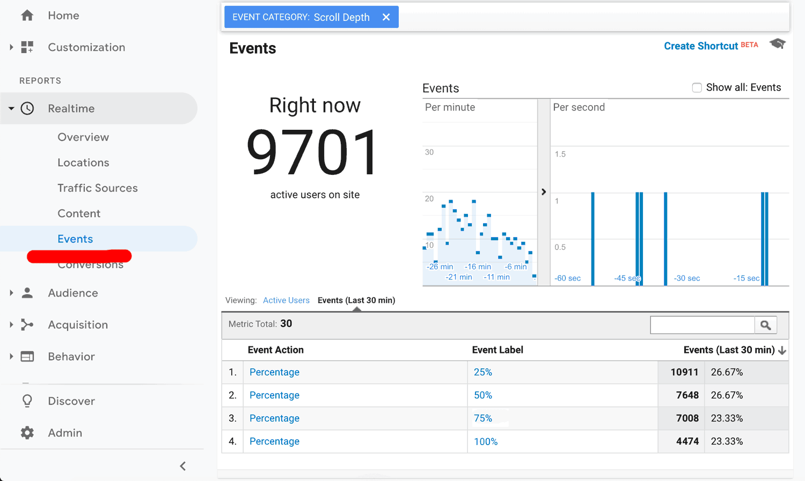Click the Audience person icon
Screen dimensions: 805x481
click(x=27, y=293)
